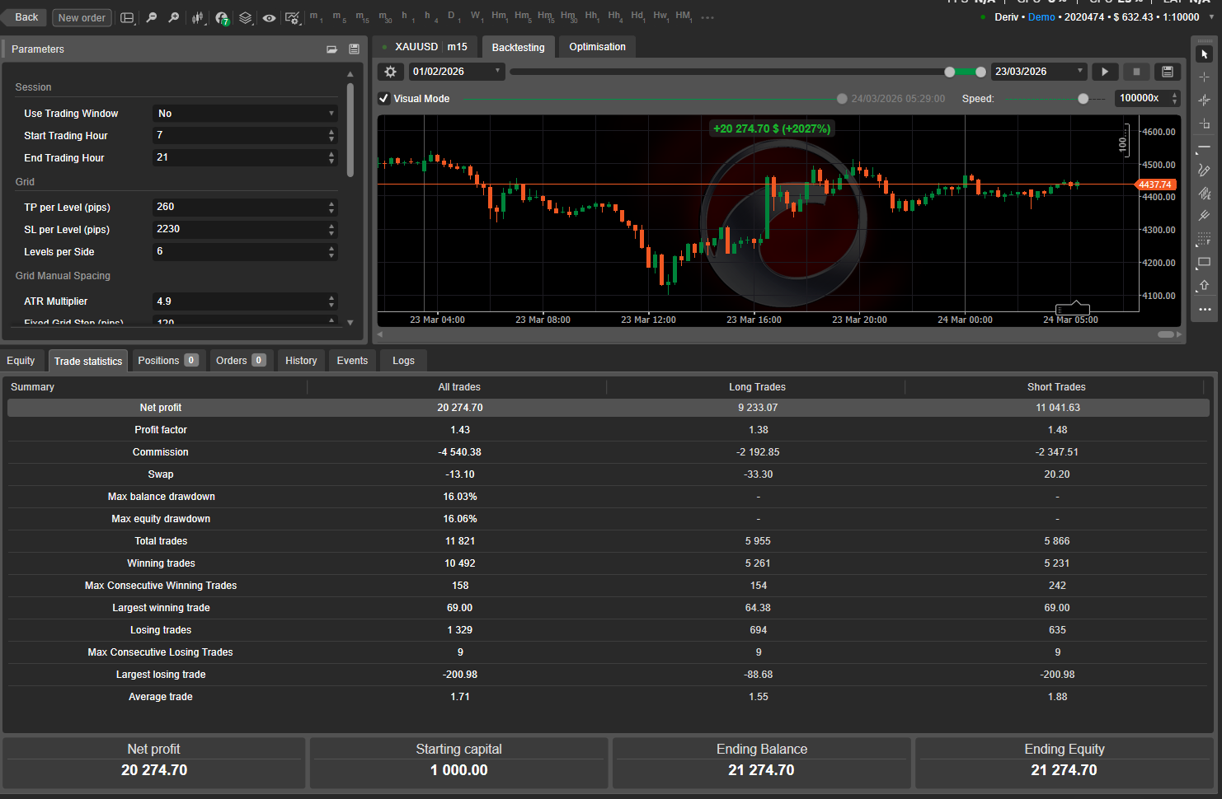1222x799 pixels.
Task: Click the zoom out magnifier icon
Action: click(x=151, y=17)
